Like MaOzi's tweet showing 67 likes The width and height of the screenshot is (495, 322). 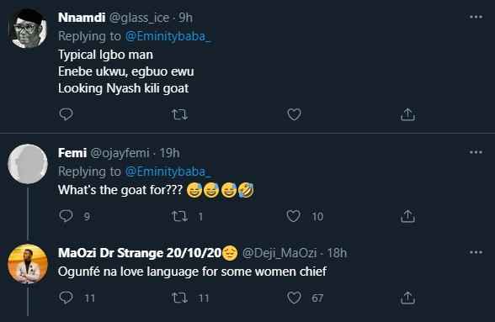tap(294, 298)
